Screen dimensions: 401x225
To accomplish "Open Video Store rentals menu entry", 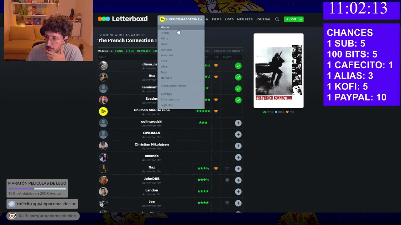I will tap(174, 86).
